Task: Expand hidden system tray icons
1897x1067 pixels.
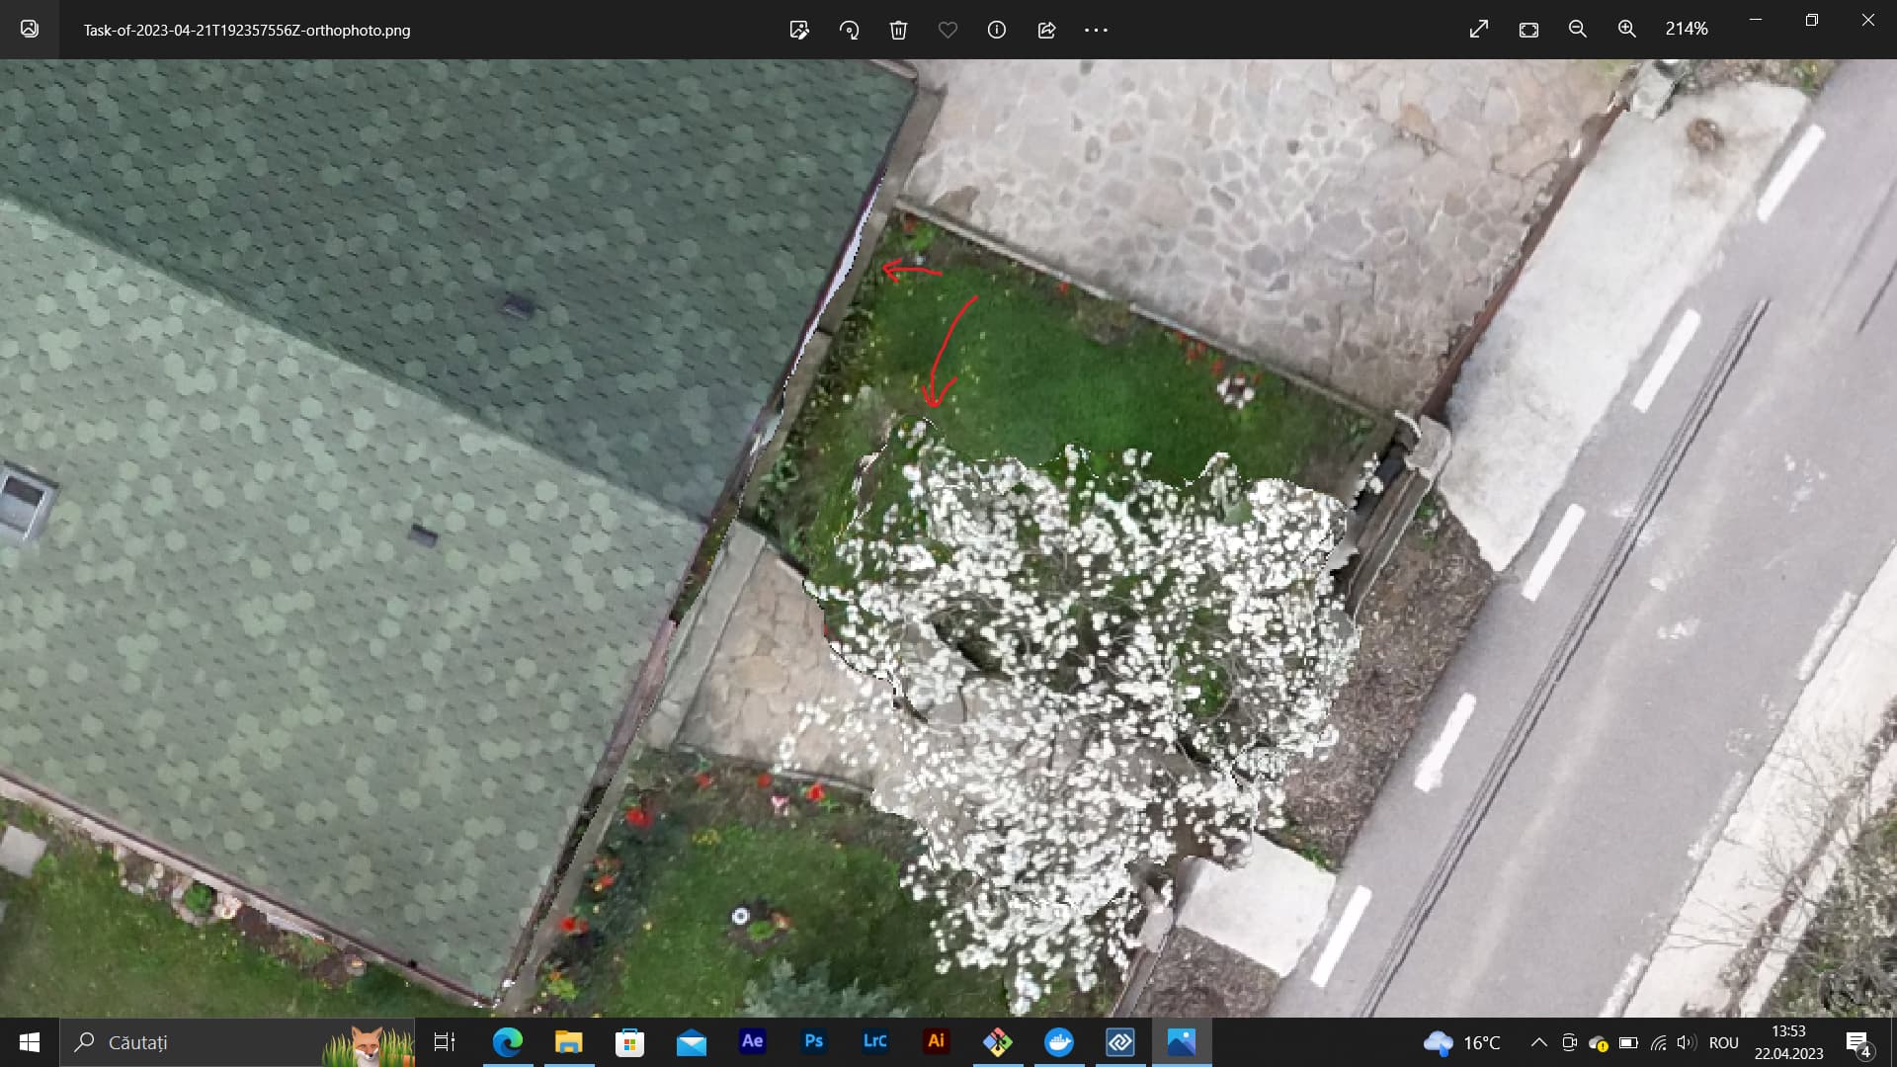Action: [1538, 1041]
